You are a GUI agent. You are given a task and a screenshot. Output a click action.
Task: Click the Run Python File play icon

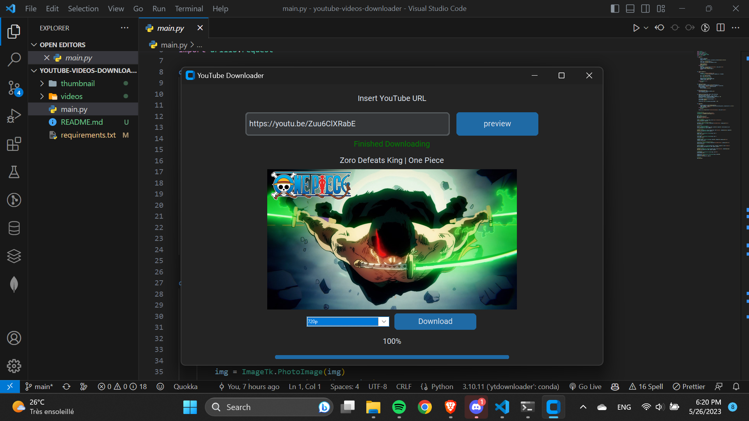click(636, 28)
